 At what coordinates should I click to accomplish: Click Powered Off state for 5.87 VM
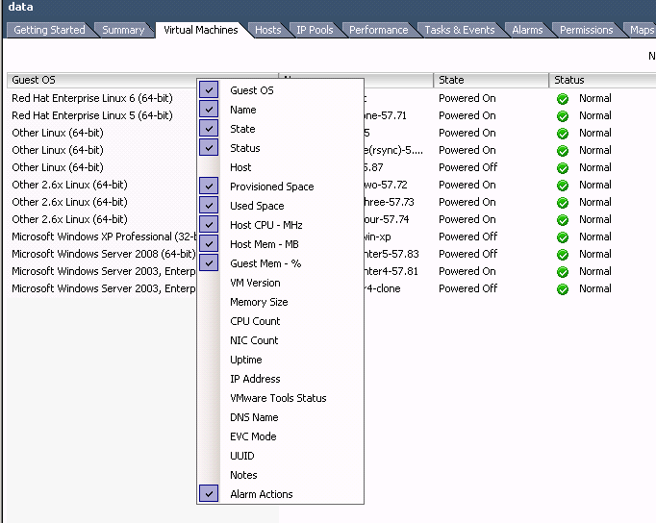(467, 167)
